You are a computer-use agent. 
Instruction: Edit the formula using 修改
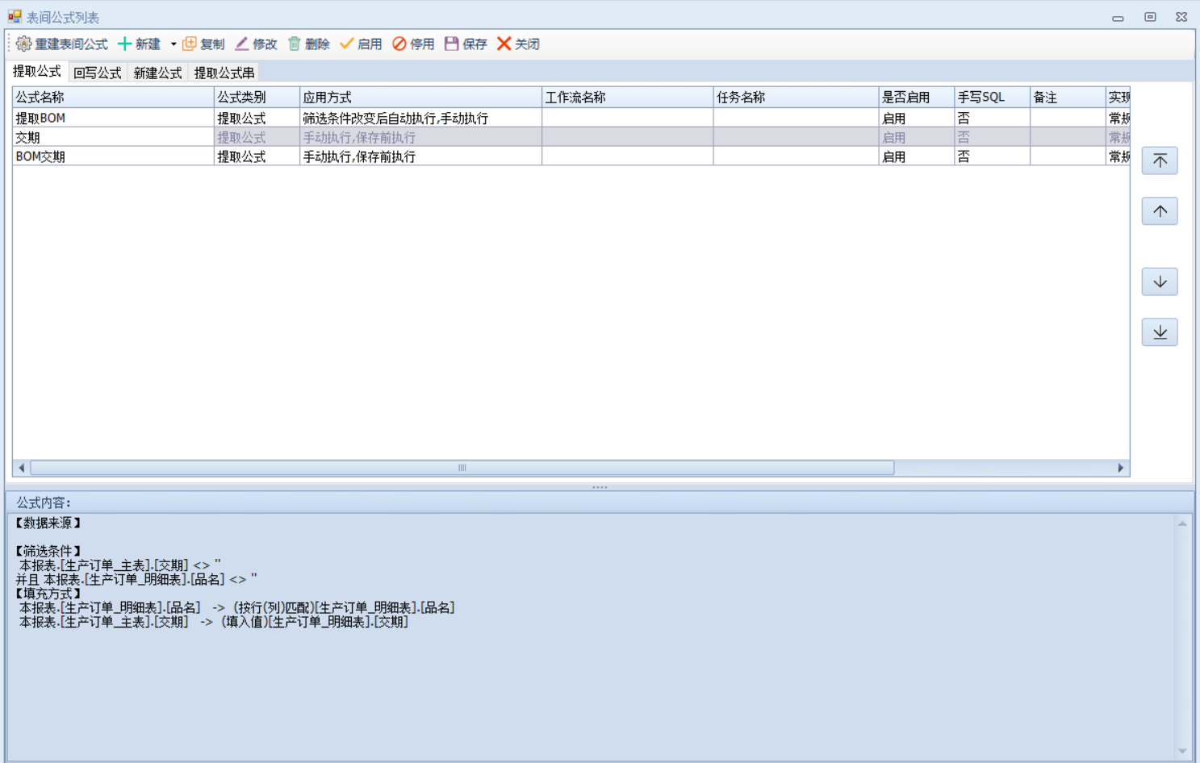tap(256, 44)
